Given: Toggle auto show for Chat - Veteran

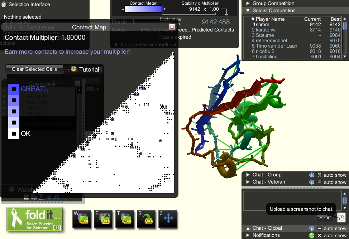Looking at the screenshot, I should pyautogui.click(x=320, y=182).
